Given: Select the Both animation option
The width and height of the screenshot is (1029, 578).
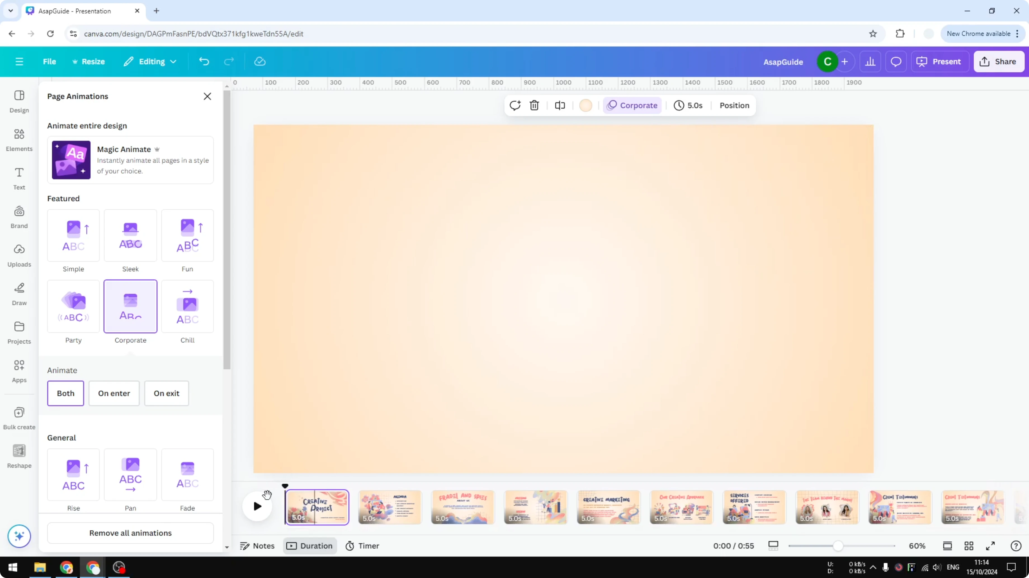Looking at the screenshot, I should pyautogui.click(x=65, y=393).
